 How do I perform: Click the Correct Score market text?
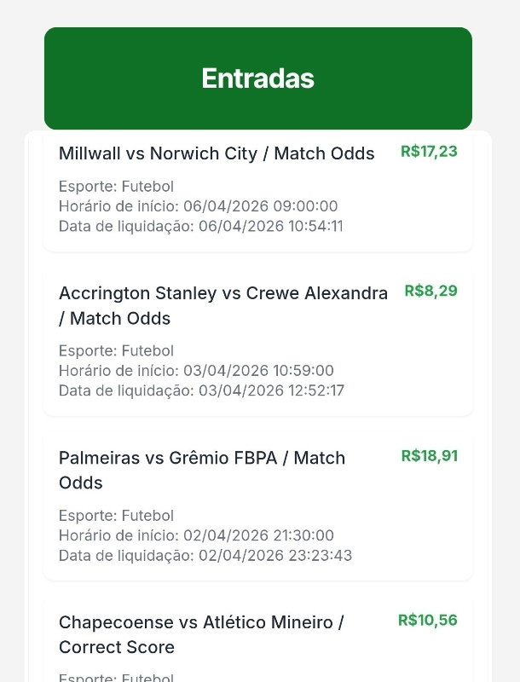click(x=117, y=648)
